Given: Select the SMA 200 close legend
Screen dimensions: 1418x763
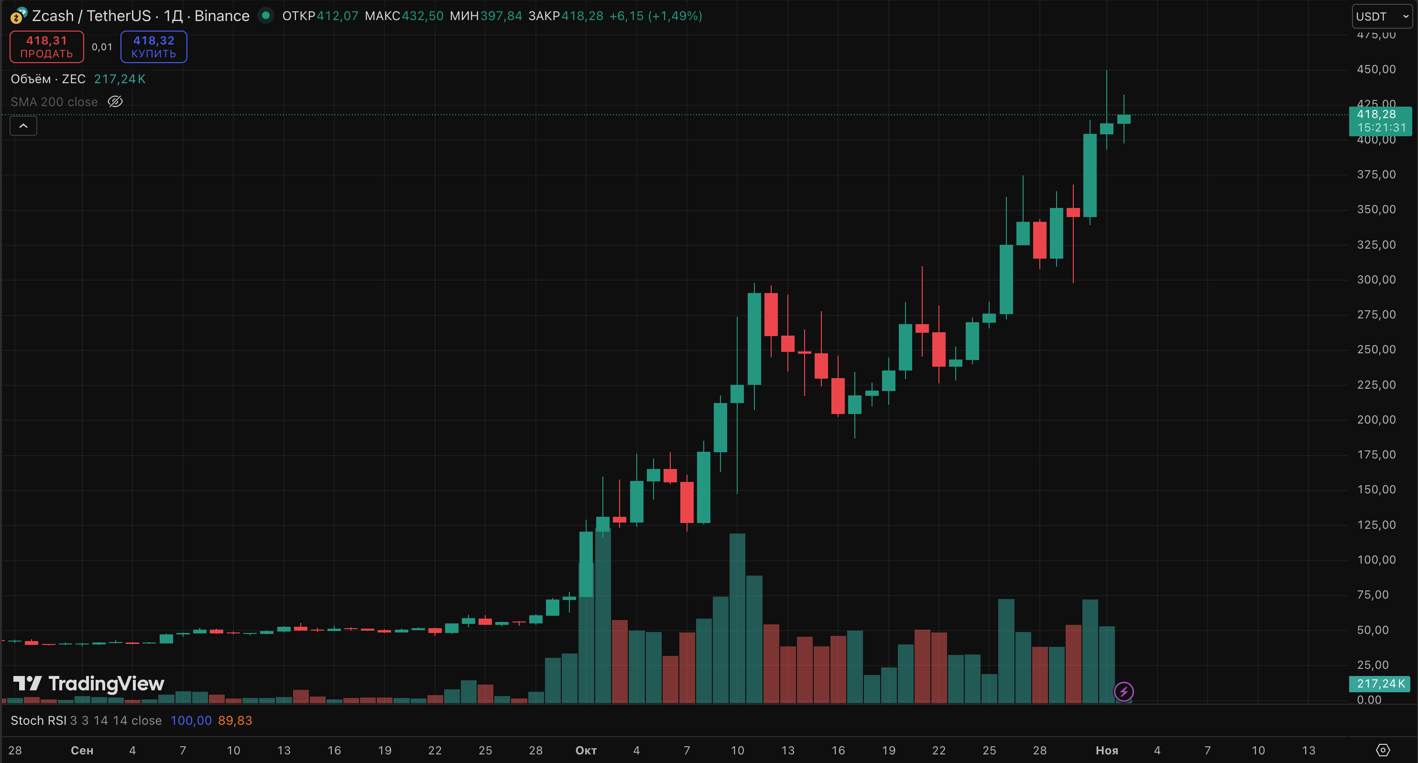Looking at the screenshot, I should point(54,102).
